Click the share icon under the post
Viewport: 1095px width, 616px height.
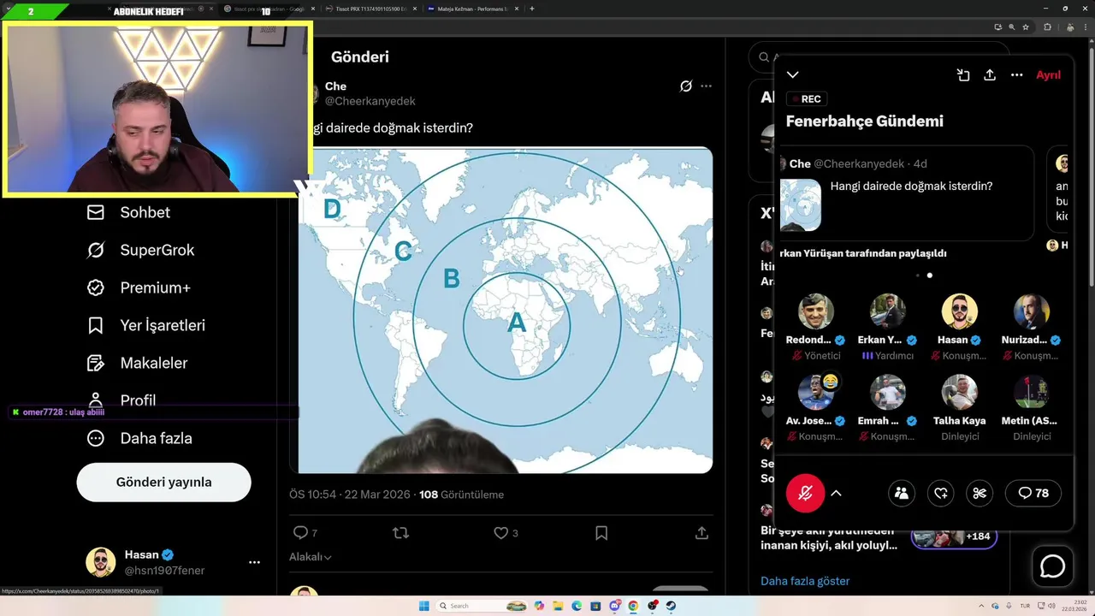click(701, 532)
